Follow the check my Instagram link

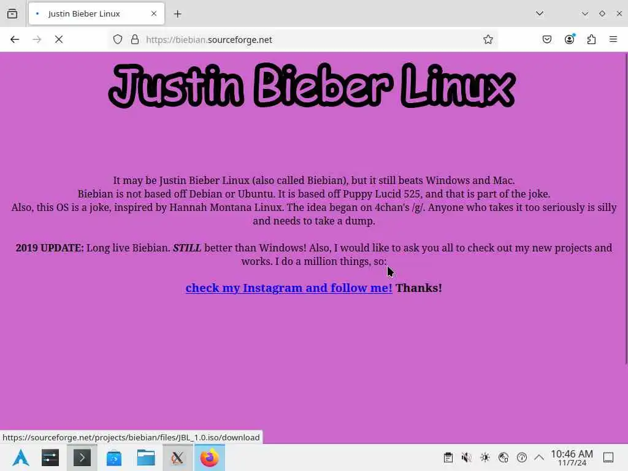pyautogui.click(x=289, y=288)
